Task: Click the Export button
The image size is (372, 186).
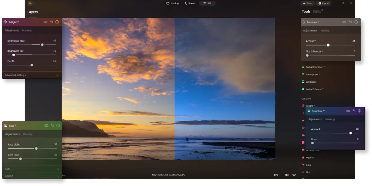Action: click(323, 3)
